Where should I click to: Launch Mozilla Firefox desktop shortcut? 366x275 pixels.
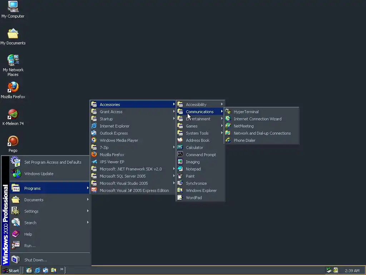pos(13,90)
